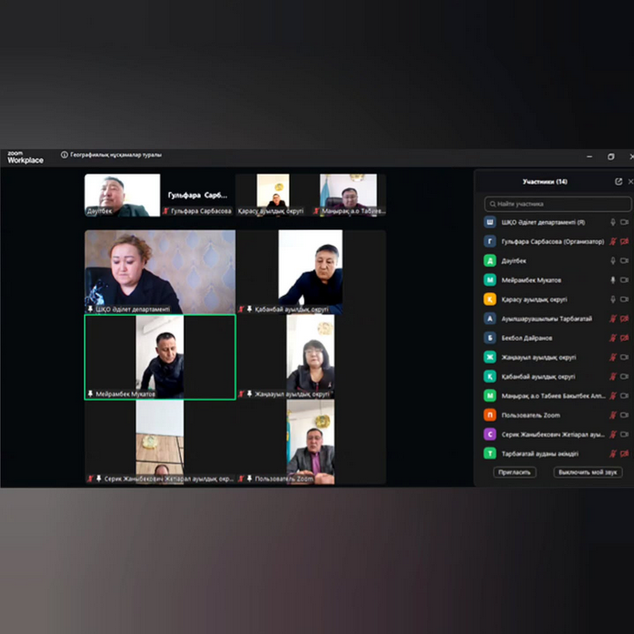Pop out the participants panel
Viewport: 634px width, 634px height.
tap(618, 182)
